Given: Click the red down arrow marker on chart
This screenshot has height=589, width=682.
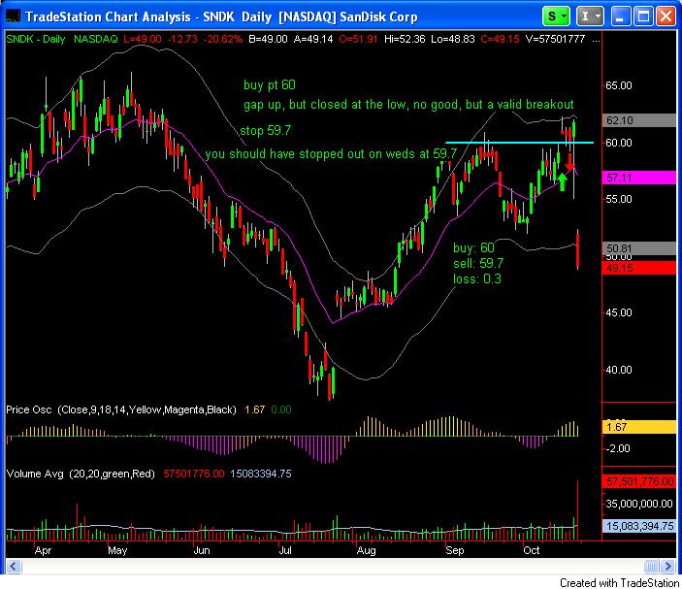Looking at the screenshot, I should click(569, 162).
